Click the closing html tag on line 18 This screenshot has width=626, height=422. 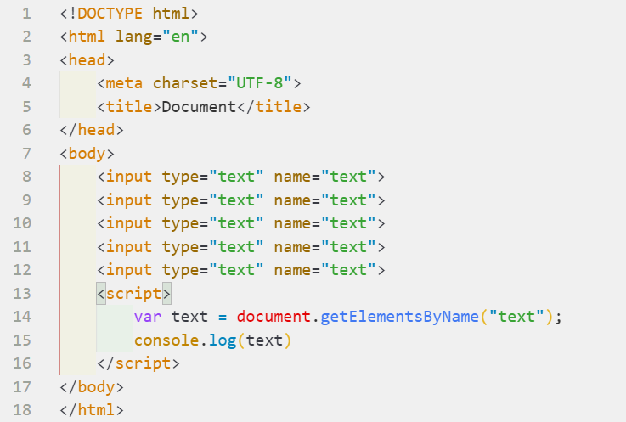click(x=92, y=410)
